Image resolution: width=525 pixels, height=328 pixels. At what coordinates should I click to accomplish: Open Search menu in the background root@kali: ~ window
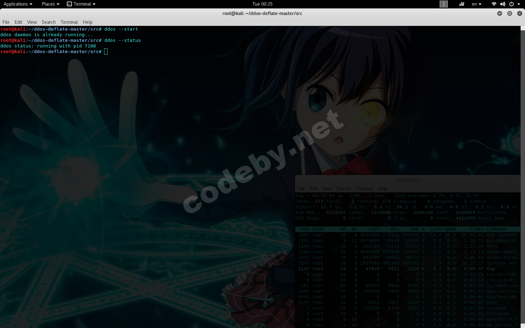(x=344, y=189)
